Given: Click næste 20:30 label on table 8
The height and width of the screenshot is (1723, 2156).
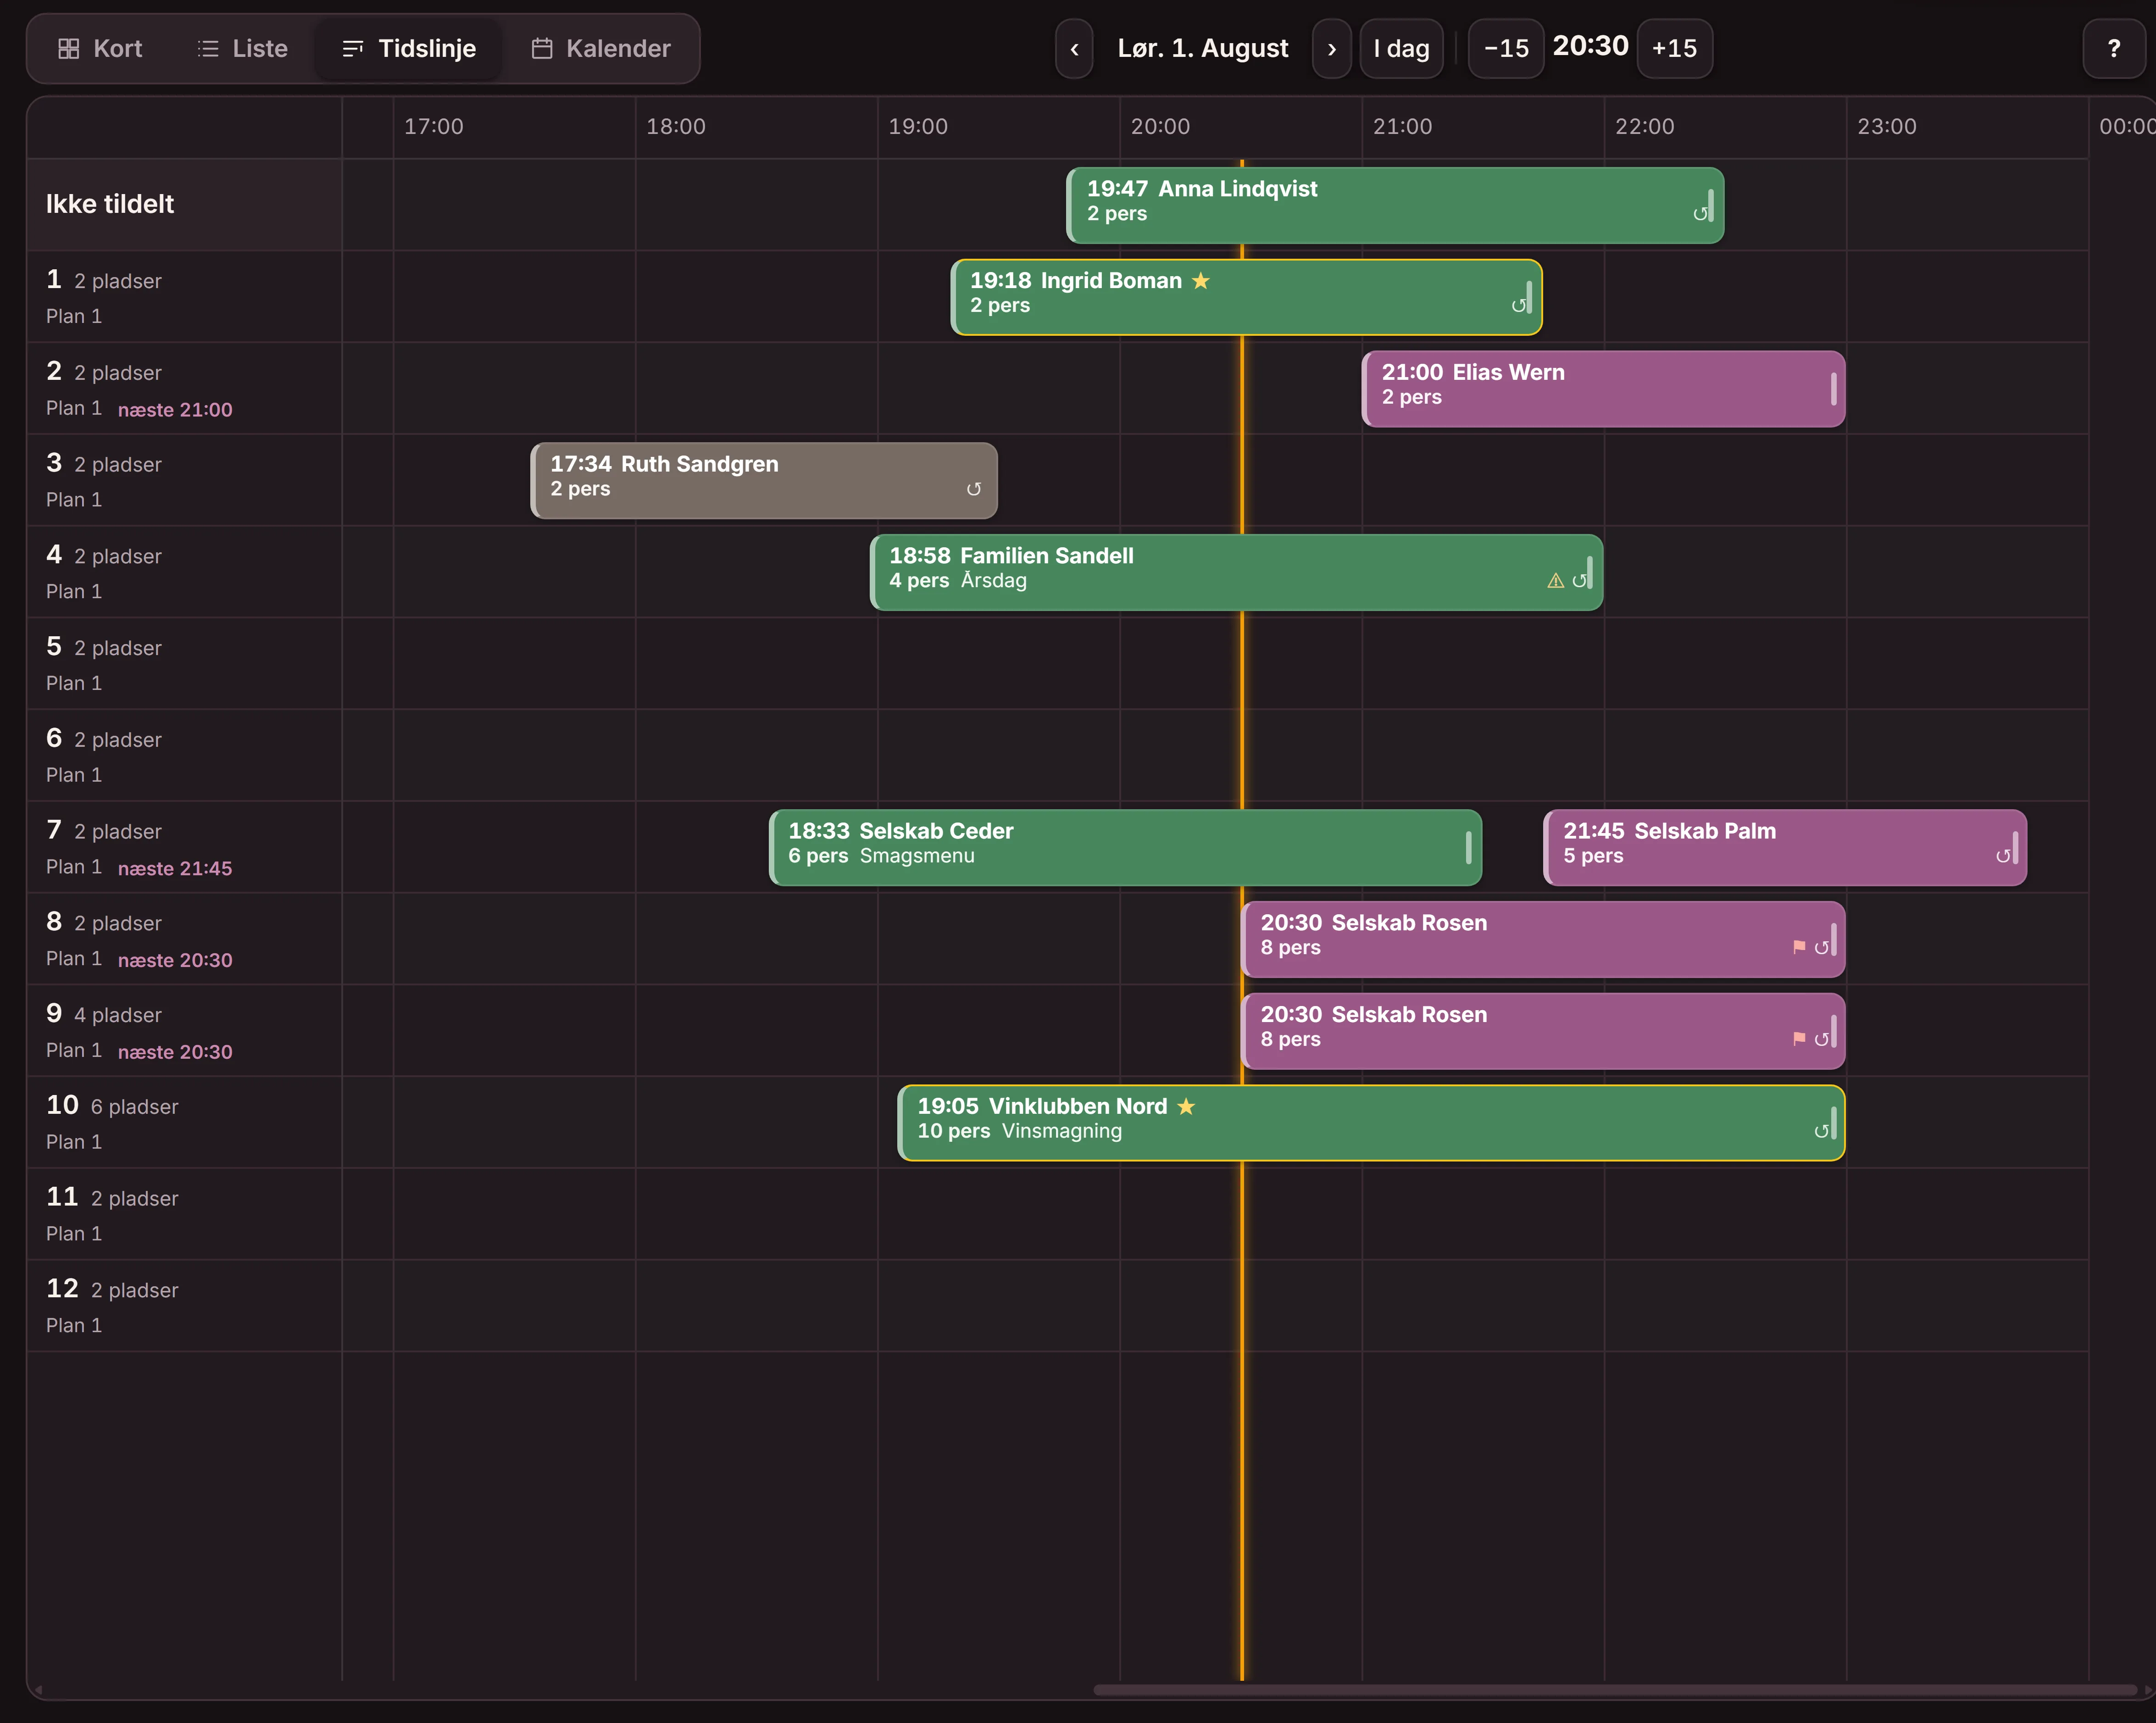Looking at the screenshot, I should click(x=175, y=960).
